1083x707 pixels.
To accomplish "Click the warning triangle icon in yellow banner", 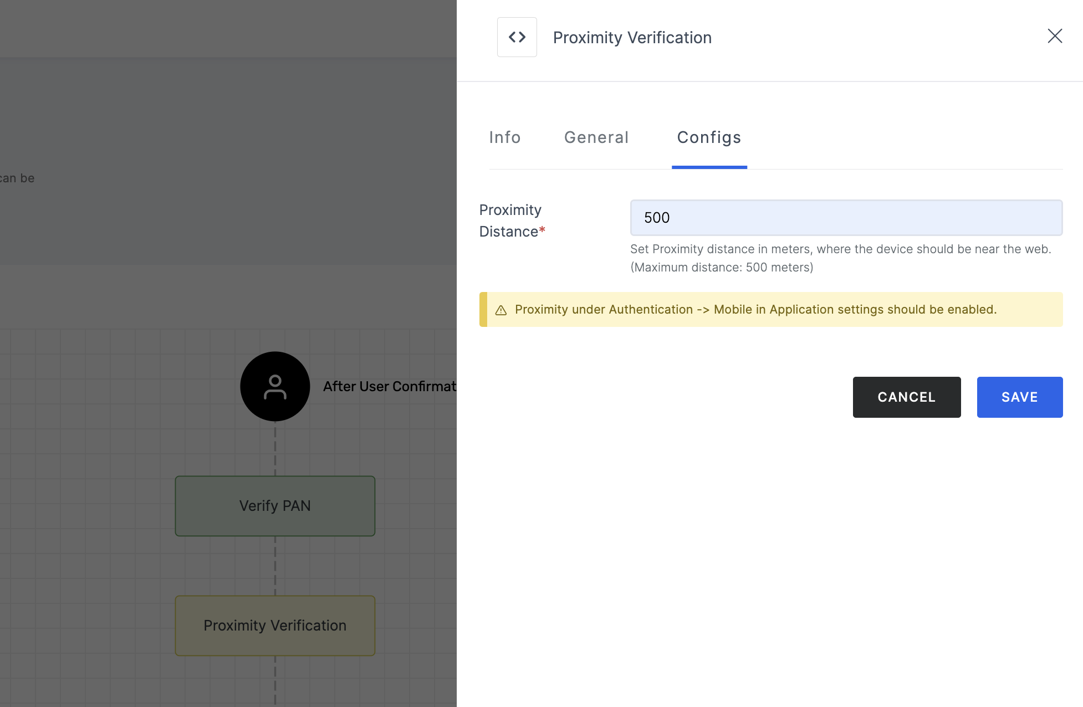I will point(500,309).
